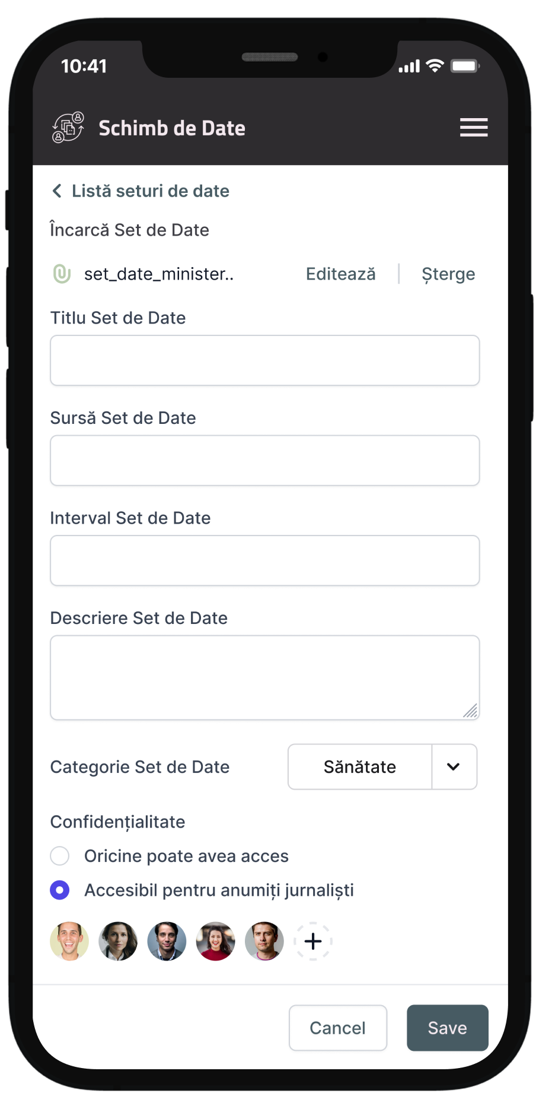Click the paperclip attachment icon
536x1109 pixels.
[62, 274]
